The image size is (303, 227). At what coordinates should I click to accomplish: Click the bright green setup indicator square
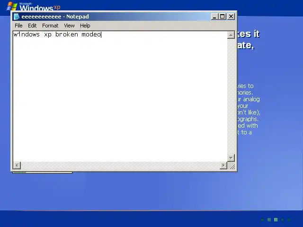tap(276, 219)
